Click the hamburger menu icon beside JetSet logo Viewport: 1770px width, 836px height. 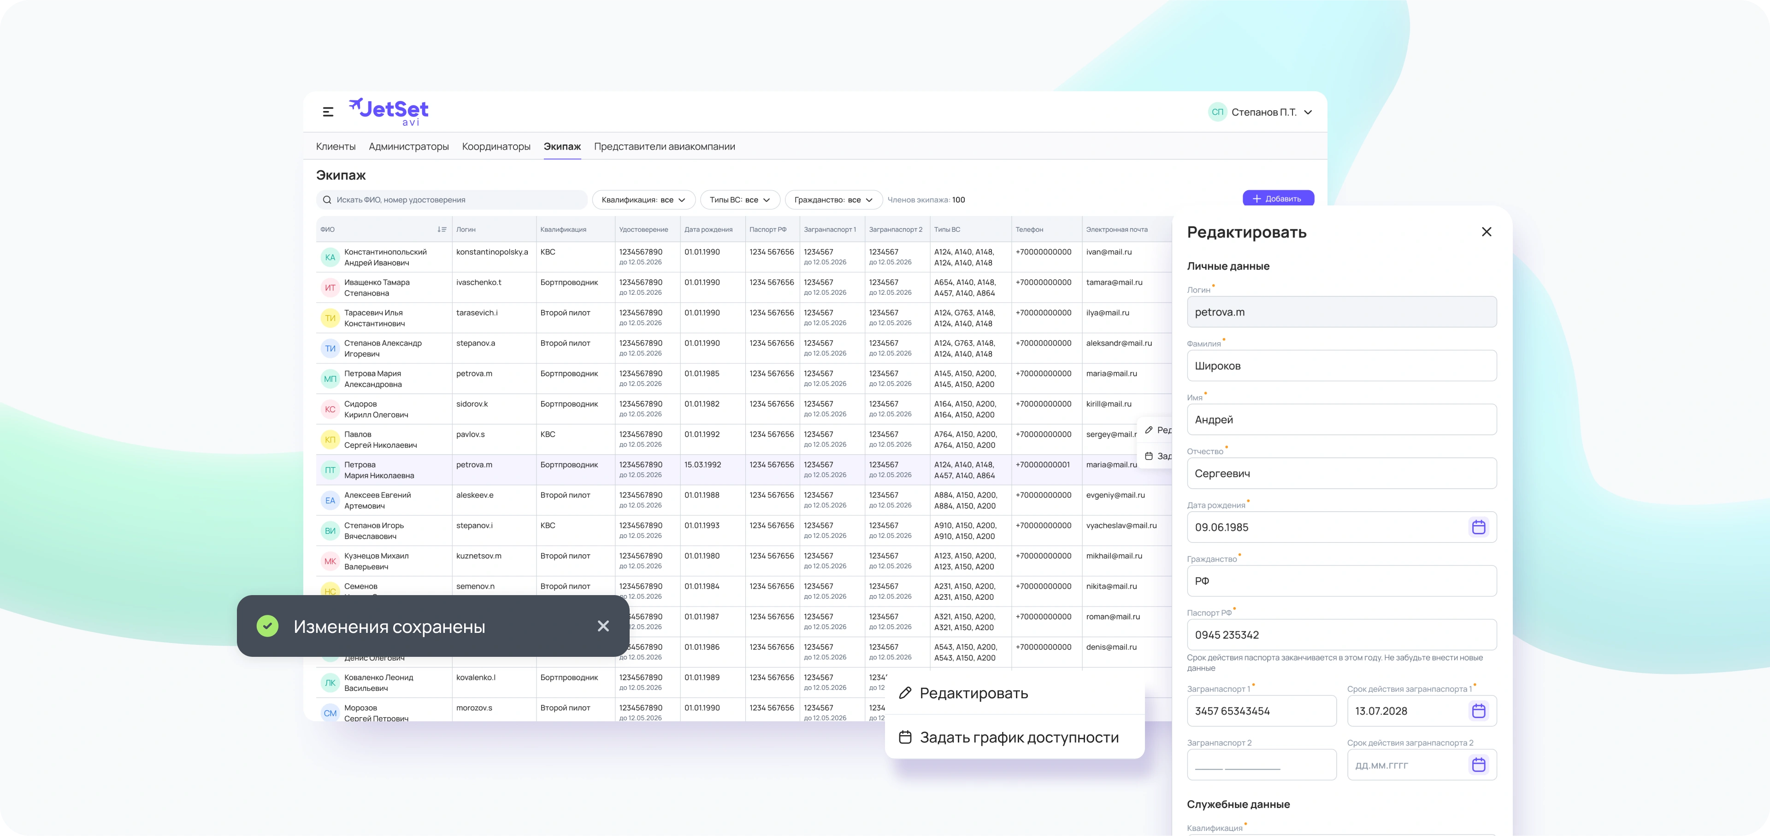pyautogui.click(x=328, y=112)
